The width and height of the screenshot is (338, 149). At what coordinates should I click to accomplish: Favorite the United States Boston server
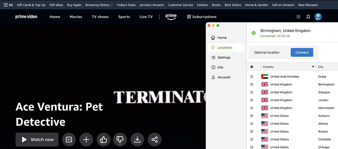tap(252, 131)
